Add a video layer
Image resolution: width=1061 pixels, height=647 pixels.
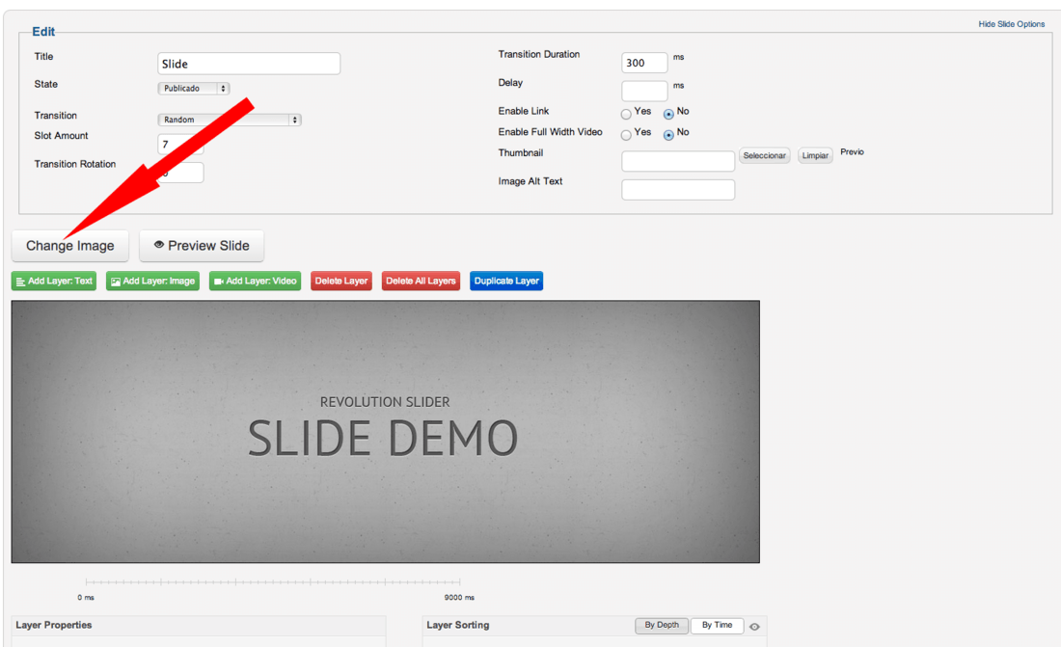coord(255,281)
